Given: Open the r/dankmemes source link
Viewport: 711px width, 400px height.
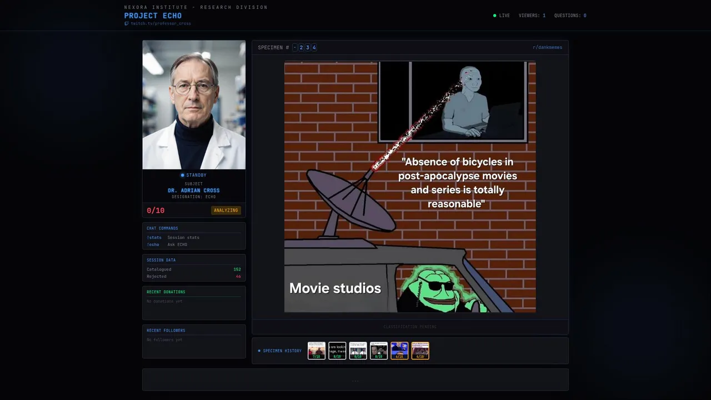Looking at the screenshot, I should 547,47.
